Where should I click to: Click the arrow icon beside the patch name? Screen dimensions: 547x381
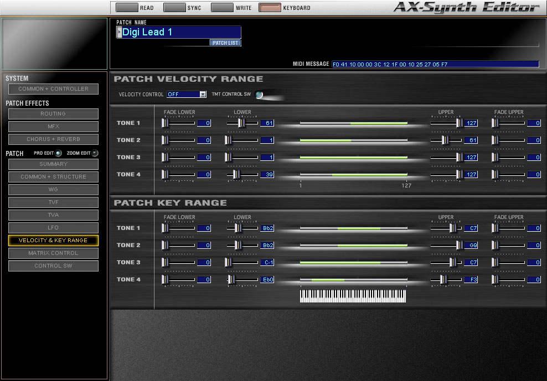click(119, 32)
